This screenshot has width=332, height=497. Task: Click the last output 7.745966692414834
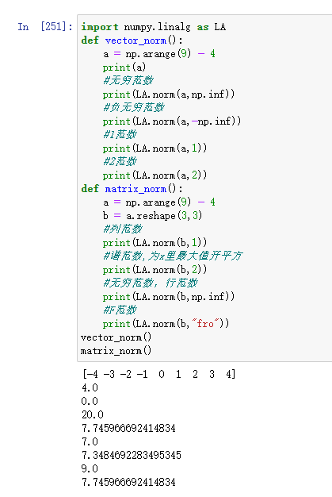[x=128, y=482]
